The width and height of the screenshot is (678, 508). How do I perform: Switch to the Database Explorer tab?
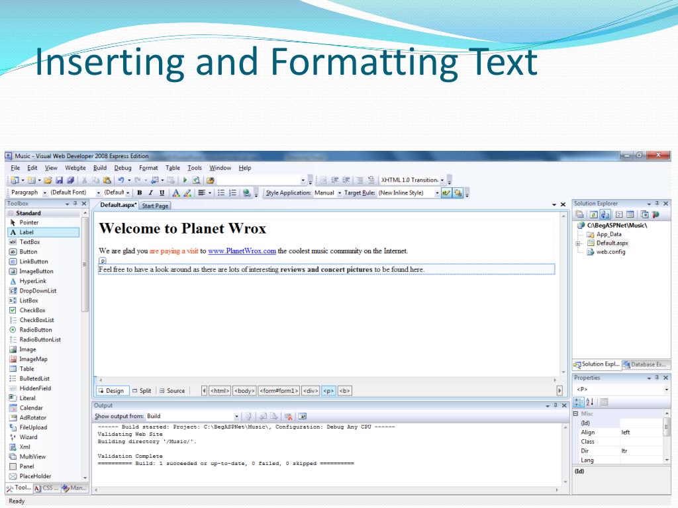[645, 364]
